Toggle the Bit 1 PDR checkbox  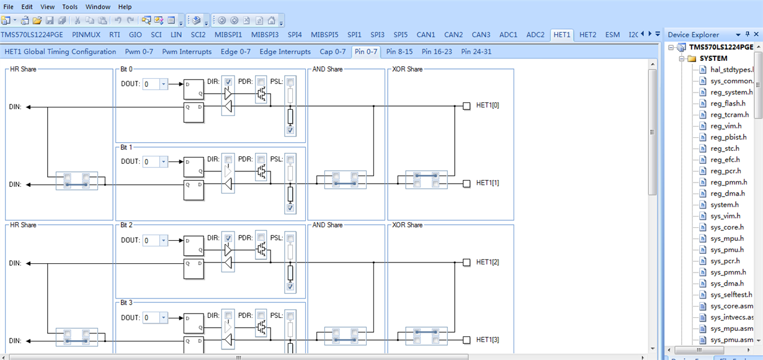pos(261,159)
